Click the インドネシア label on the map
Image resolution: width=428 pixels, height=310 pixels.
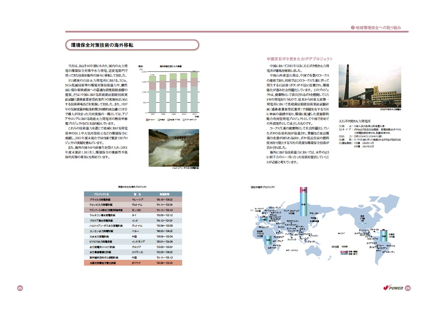(310, 242)
